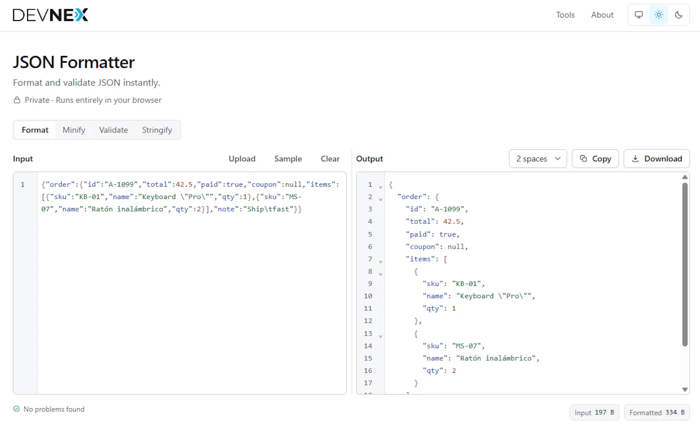Click the JSON Formatter page heading
Screen dimensions: 700x424
73,62
